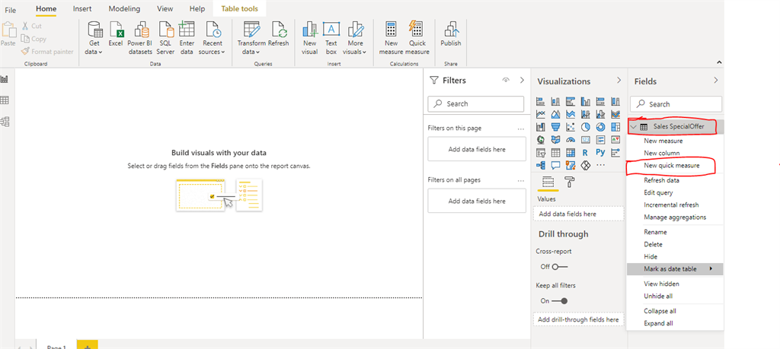This screenshot has width=780, height=349.
Task: Choose New measure in the context menu
Action: (663, 141)
